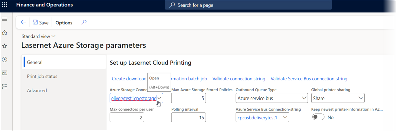Expand the hamburger navigation menu
This screenshot has height=131, width=397.
[5, 19]
